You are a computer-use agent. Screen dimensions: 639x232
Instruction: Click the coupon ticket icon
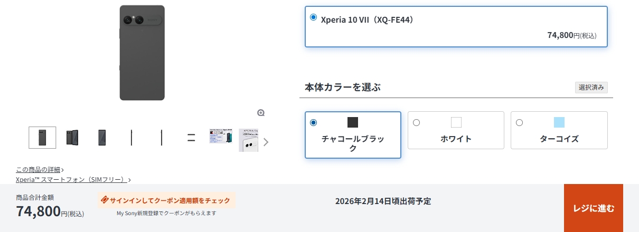105,200
